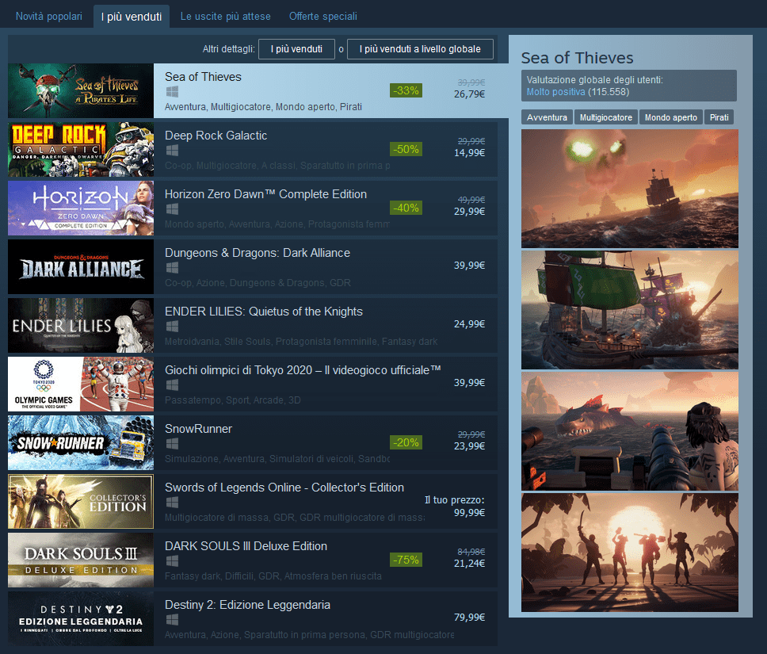Viewport: 767px width, 654px height.
Task: Click the Pirati tag button
Action: (x=719, y=117)
